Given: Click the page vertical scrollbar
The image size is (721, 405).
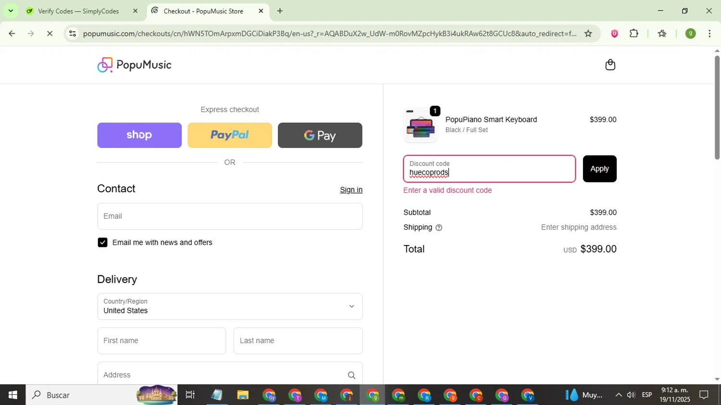Looking at the screenshot, I should coord(717,108).
